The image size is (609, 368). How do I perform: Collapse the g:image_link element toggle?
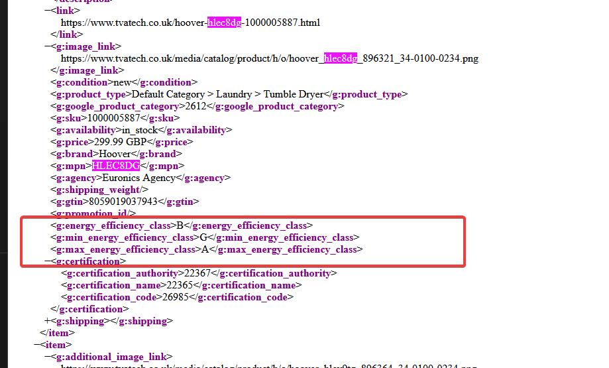coord(47,46)
